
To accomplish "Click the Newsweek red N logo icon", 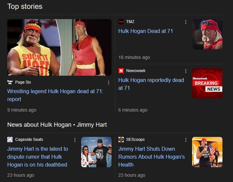I will tap(121, 71).
